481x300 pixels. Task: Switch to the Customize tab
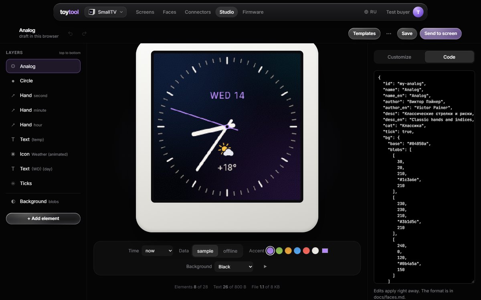(399, 57)
